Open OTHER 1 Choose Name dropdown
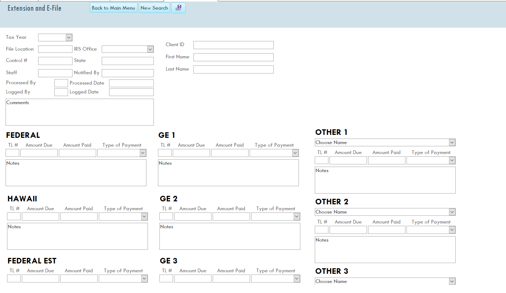Image resolution: width=506 pixels, height=293 pixels. pyautogui.click(x=385, y=143)
